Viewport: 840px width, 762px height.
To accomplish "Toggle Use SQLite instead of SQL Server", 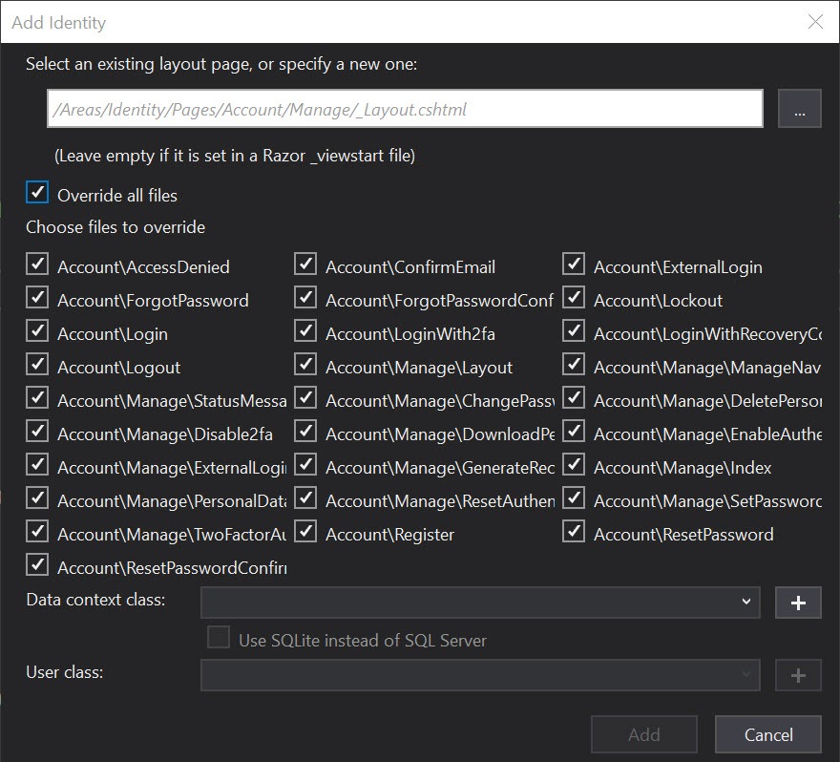I will pos(219,637).
